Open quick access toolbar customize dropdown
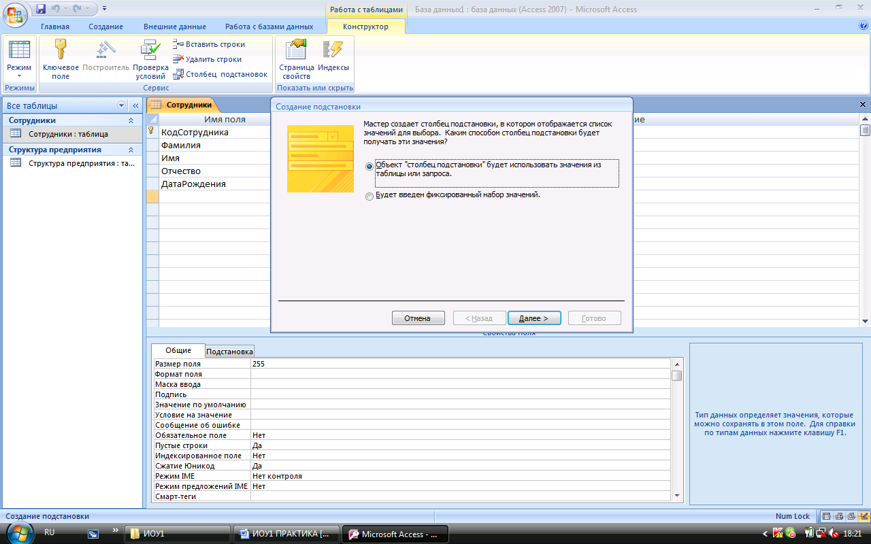Image resolution: width=871 pixels, height=544 pixels. point(104,9)
